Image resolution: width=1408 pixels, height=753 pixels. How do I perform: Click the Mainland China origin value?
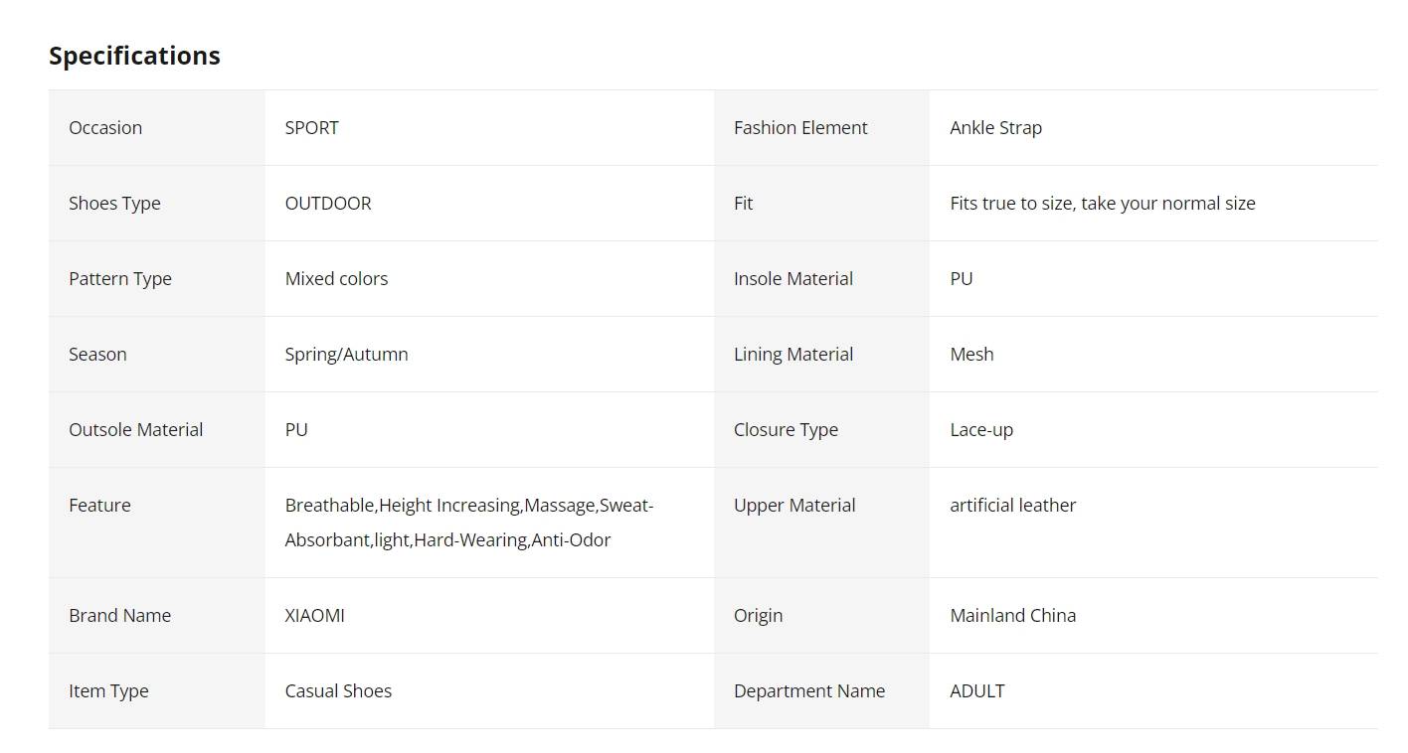tap(1012, 616)
